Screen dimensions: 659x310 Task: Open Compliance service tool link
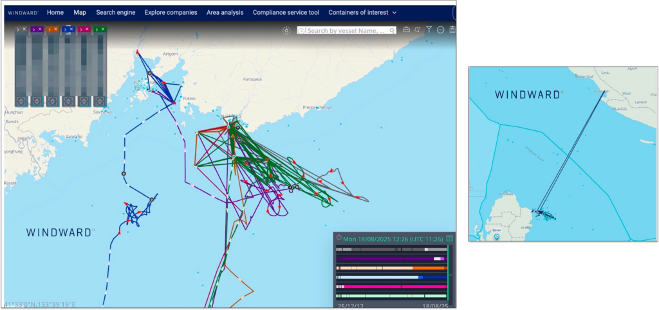point(286,12)
